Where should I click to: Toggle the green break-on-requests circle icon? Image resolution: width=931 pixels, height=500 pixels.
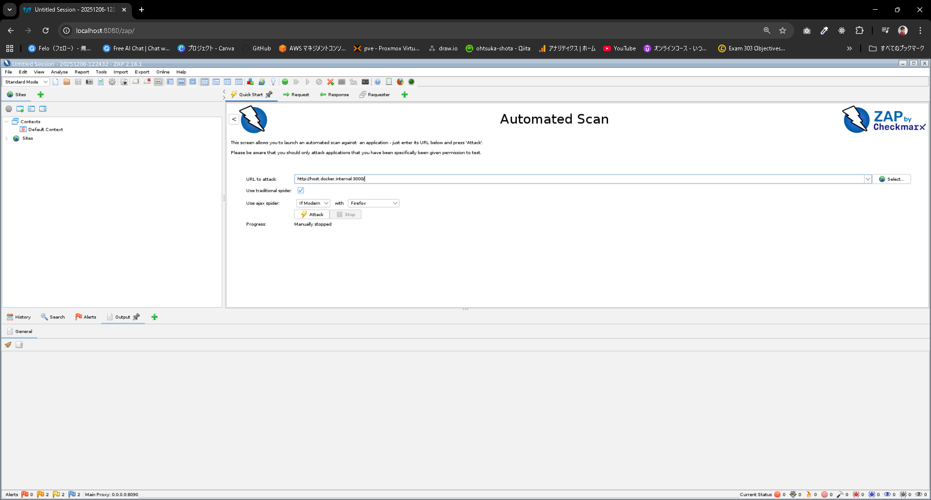285,82
